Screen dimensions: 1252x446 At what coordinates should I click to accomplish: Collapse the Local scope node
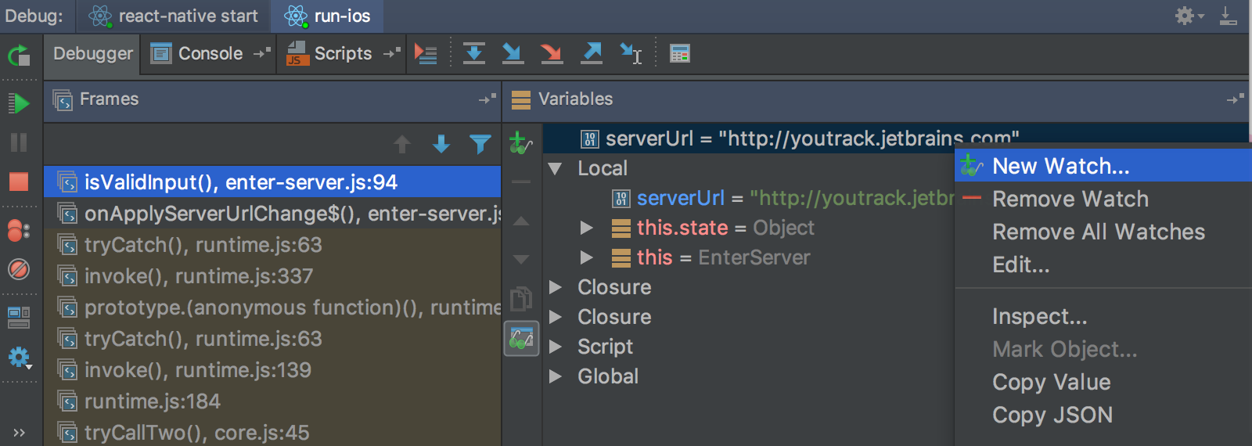(x=556, y=168)
